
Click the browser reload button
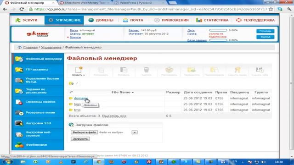[x=22, y=9]
